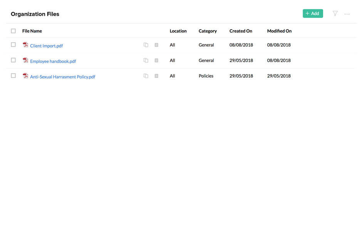The height and width of the screenshot is (240, 362).
Task: Click the copy icon in Client Import.pdf row
Action: pyautogui.click(x=146, y=45)
